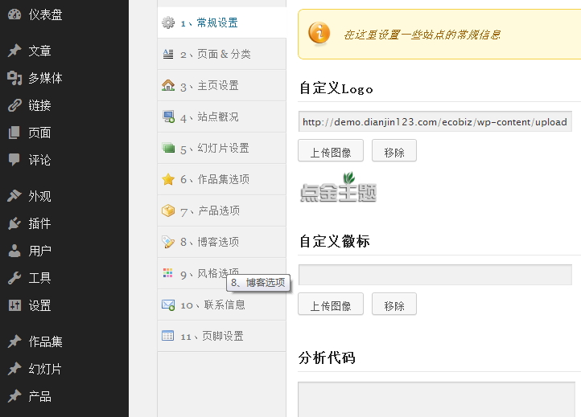Screen dimensions: 581x417
Task: Open the 博客选项 tab
Action: [x=222, y=242]
